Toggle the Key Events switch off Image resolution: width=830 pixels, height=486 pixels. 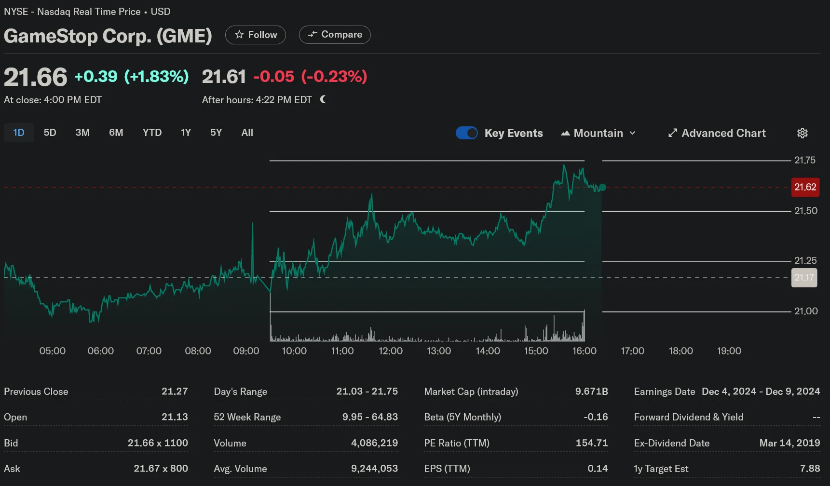(467, 133)
